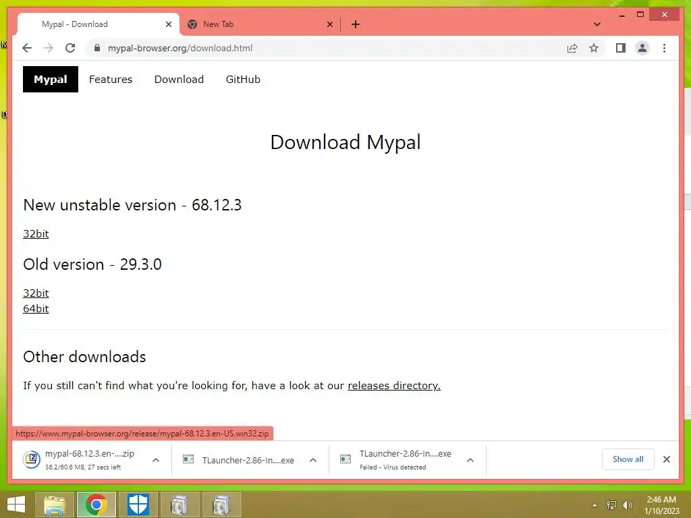Show hidden system tray icons
This screenshot has width=691, height=518.
595,505
